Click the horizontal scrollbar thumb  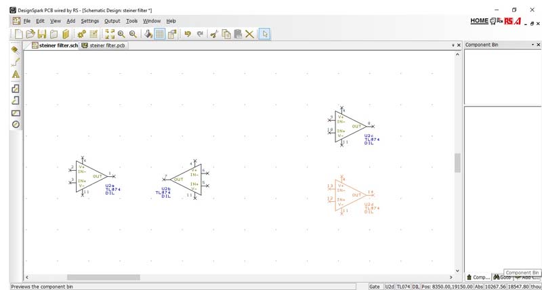104,277
